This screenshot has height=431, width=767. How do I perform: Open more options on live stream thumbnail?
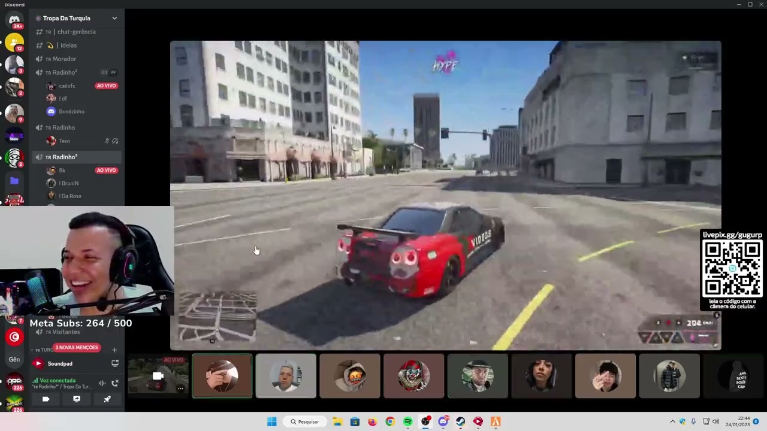(180, 388)
